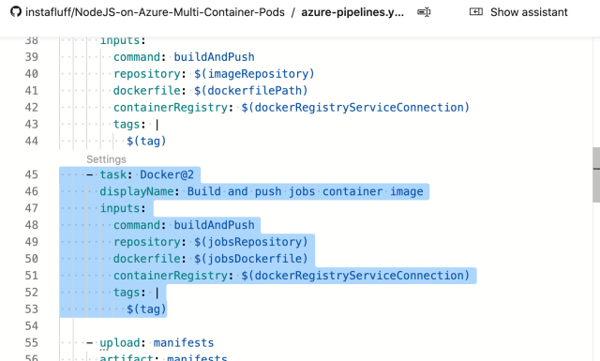Click the Show assistant panel icon
Image resolution: width=600 pixels, height=361 pixels.
coord(476,12)
